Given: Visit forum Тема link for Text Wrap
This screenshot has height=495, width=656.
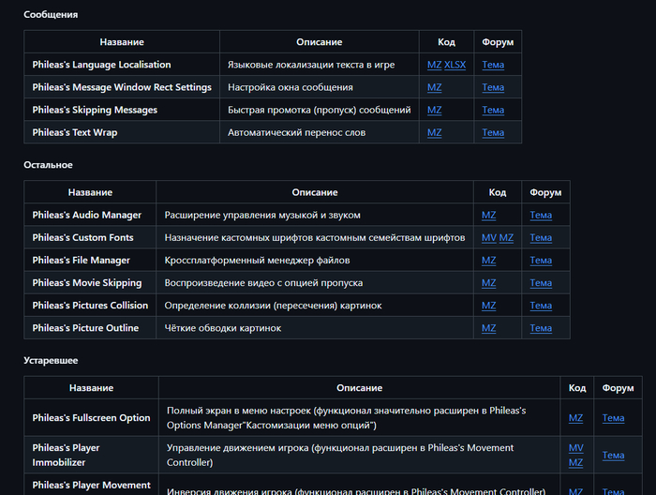Looking at the screenshot, I should click(x=493, y=132).
